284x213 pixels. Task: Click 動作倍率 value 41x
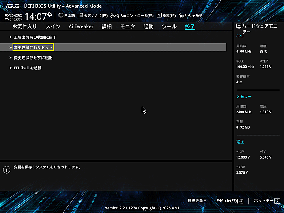pyautogui.click(x=239, y=82)
